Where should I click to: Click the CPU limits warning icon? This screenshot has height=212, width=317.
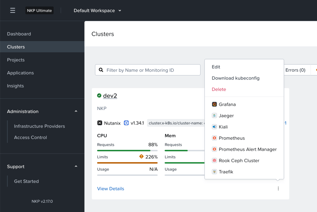coord(142,157)
